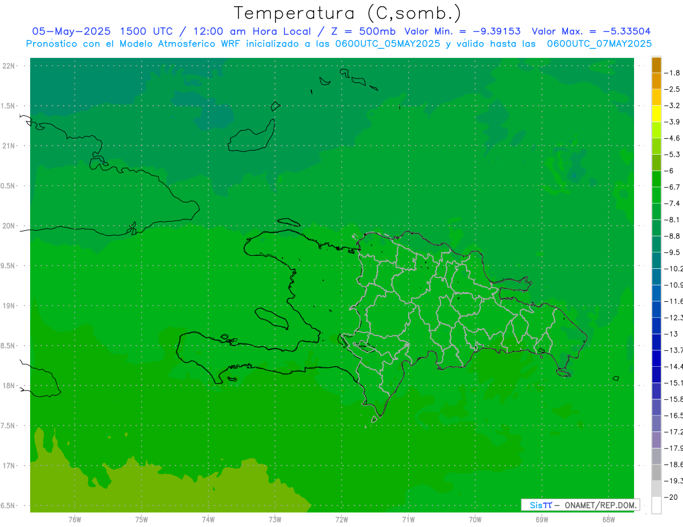This screenshot has height=527, width=683.
Task: Select the '7.5N' latitude label
Action: (x=9, y=426)
